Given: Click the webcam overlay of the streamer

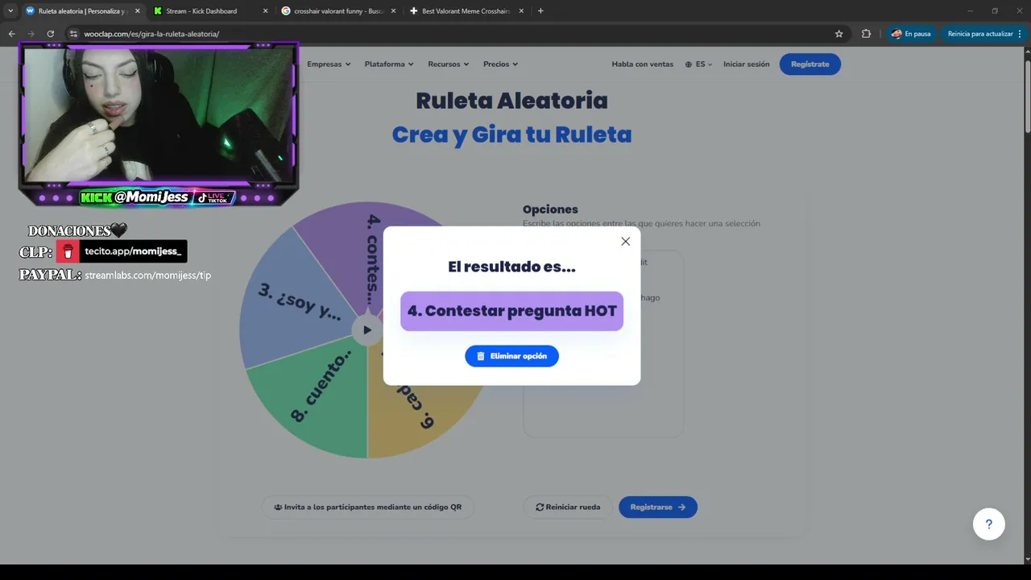Looking at the screenshot, I should [x=159, y=114].
